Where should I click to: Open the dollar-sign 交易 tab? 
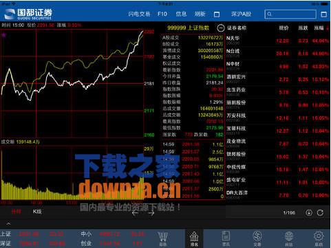(257, 238)
